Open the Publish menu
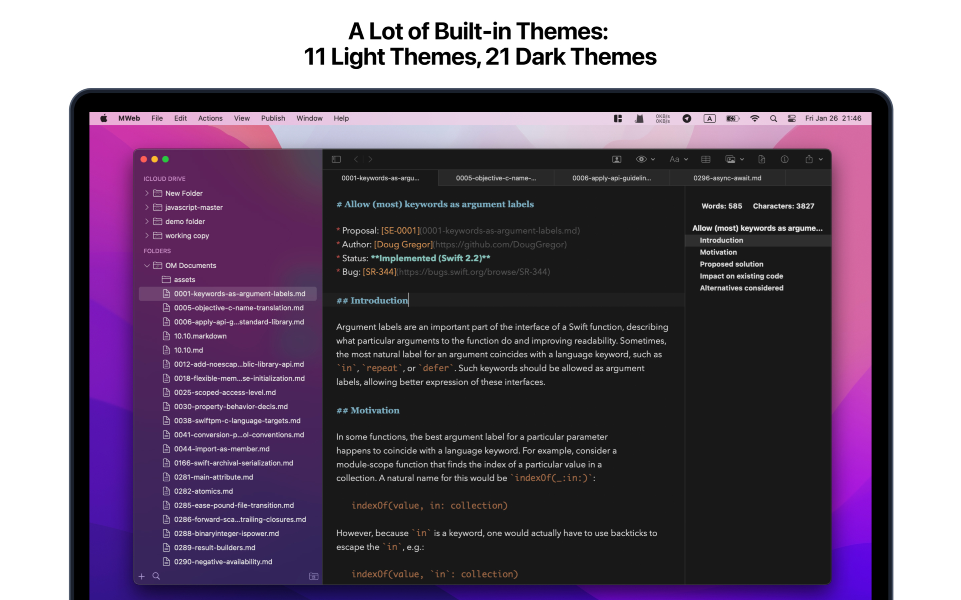 (x=273, y=118)
